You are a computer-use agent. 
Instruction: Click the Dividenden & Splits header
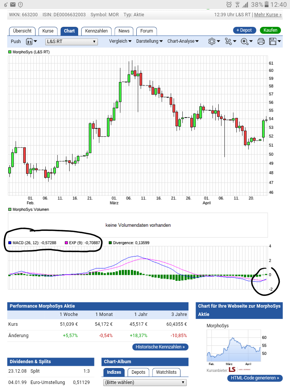[x=51, y=362]
